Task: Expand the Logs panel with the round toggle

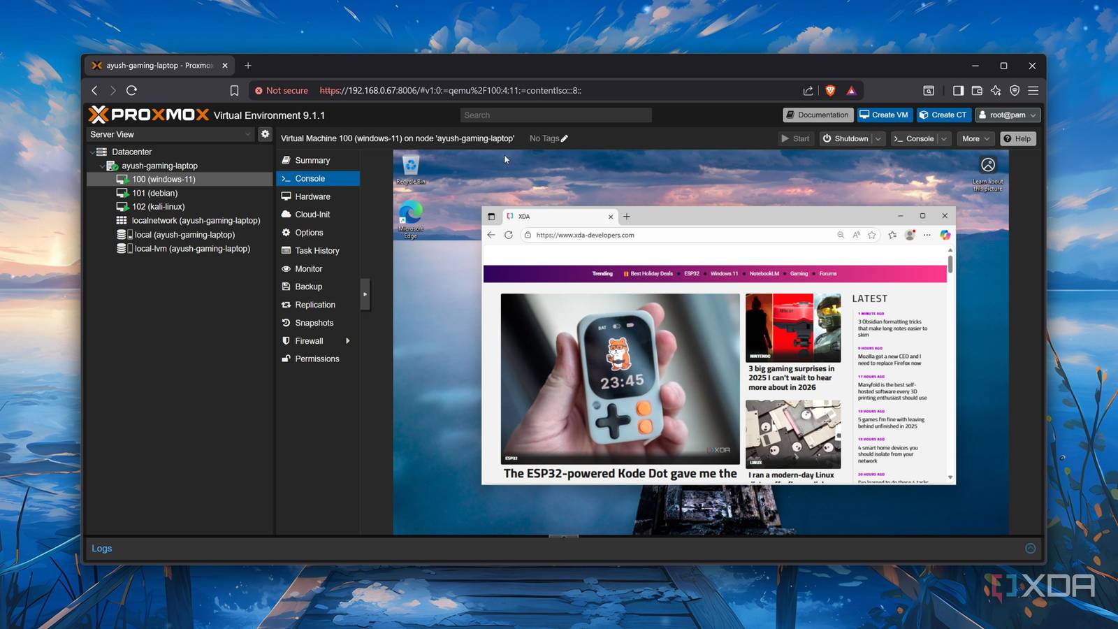Action: (x=1030, y=549)
